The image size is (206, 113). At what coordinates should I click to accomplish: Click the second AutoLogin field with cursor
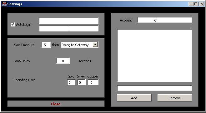coord(68,28)
